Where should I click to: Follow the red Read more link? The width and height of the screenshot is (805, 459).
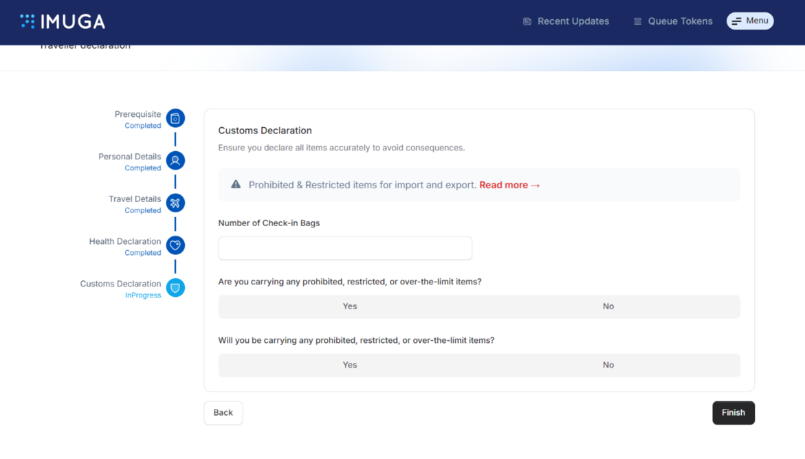pyautogui.click(x=509, y=185)
